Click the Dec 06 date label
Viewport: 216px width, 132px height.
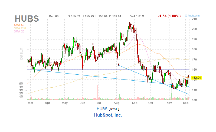(x=54, y=16)
